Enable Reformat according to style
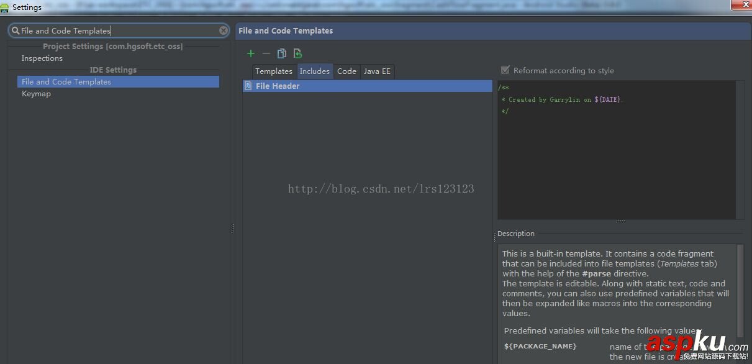 click(x=505, y=70)
